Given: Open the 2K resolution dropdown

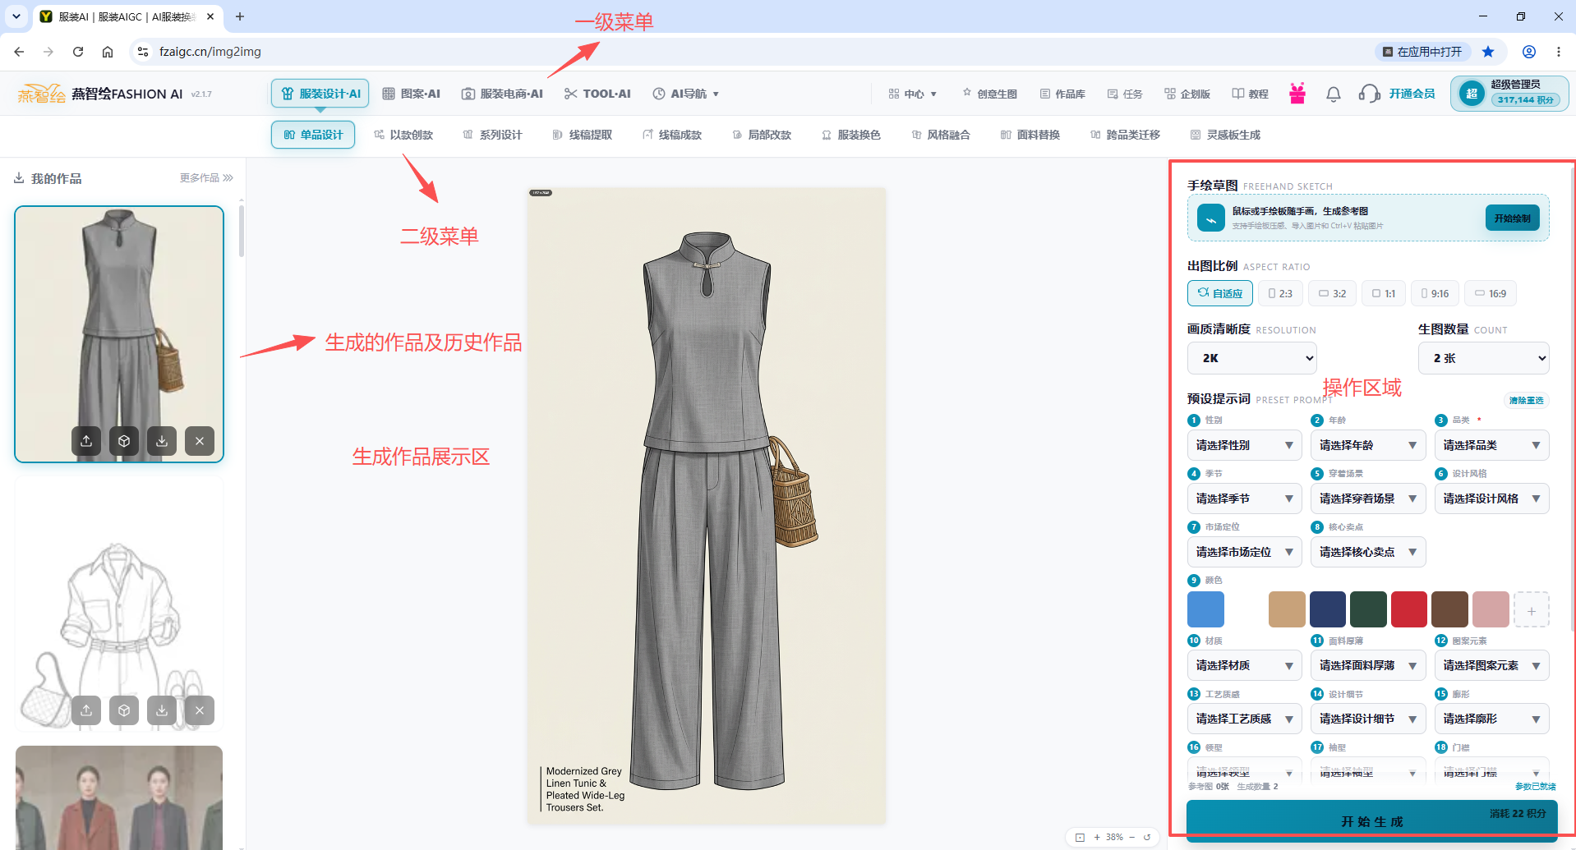Looking at the screenshot, I should [x=1252, y=358].
